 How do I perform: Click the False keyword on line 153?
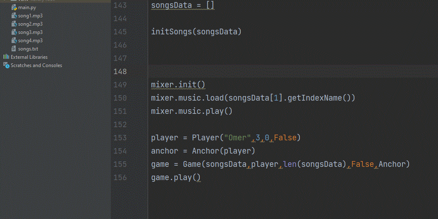click(285, 138)
